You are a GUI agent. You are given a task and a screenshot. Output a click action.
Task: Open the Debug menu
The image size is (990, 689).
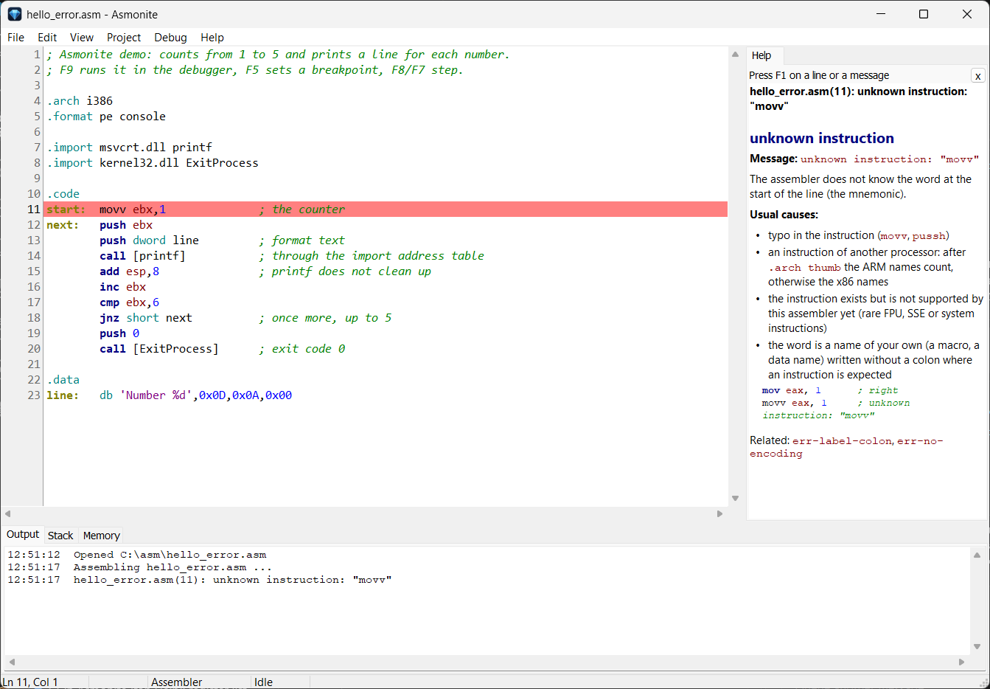[170, 38]
